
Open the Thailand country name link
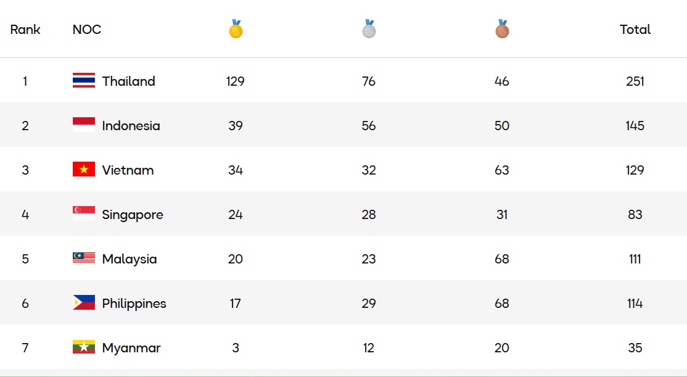point(129,81)
